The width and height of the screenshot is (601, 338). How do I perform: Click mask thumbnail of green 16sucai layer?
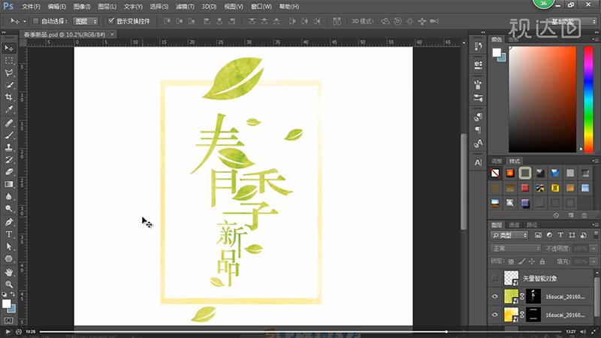(x=533, y=297)
